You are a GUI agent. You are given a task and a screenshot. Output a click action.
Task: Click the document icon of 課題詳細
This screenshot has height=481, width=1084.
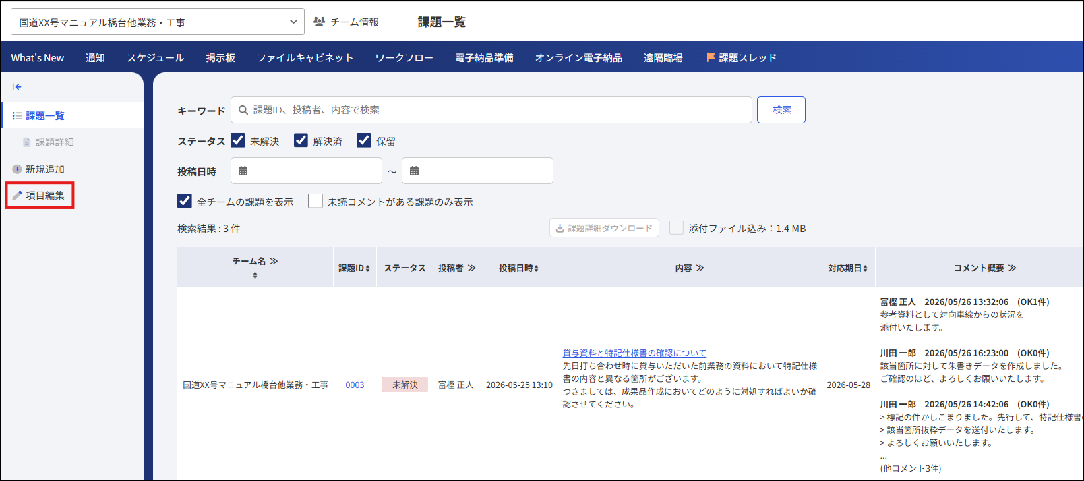[x=27, y=142]
